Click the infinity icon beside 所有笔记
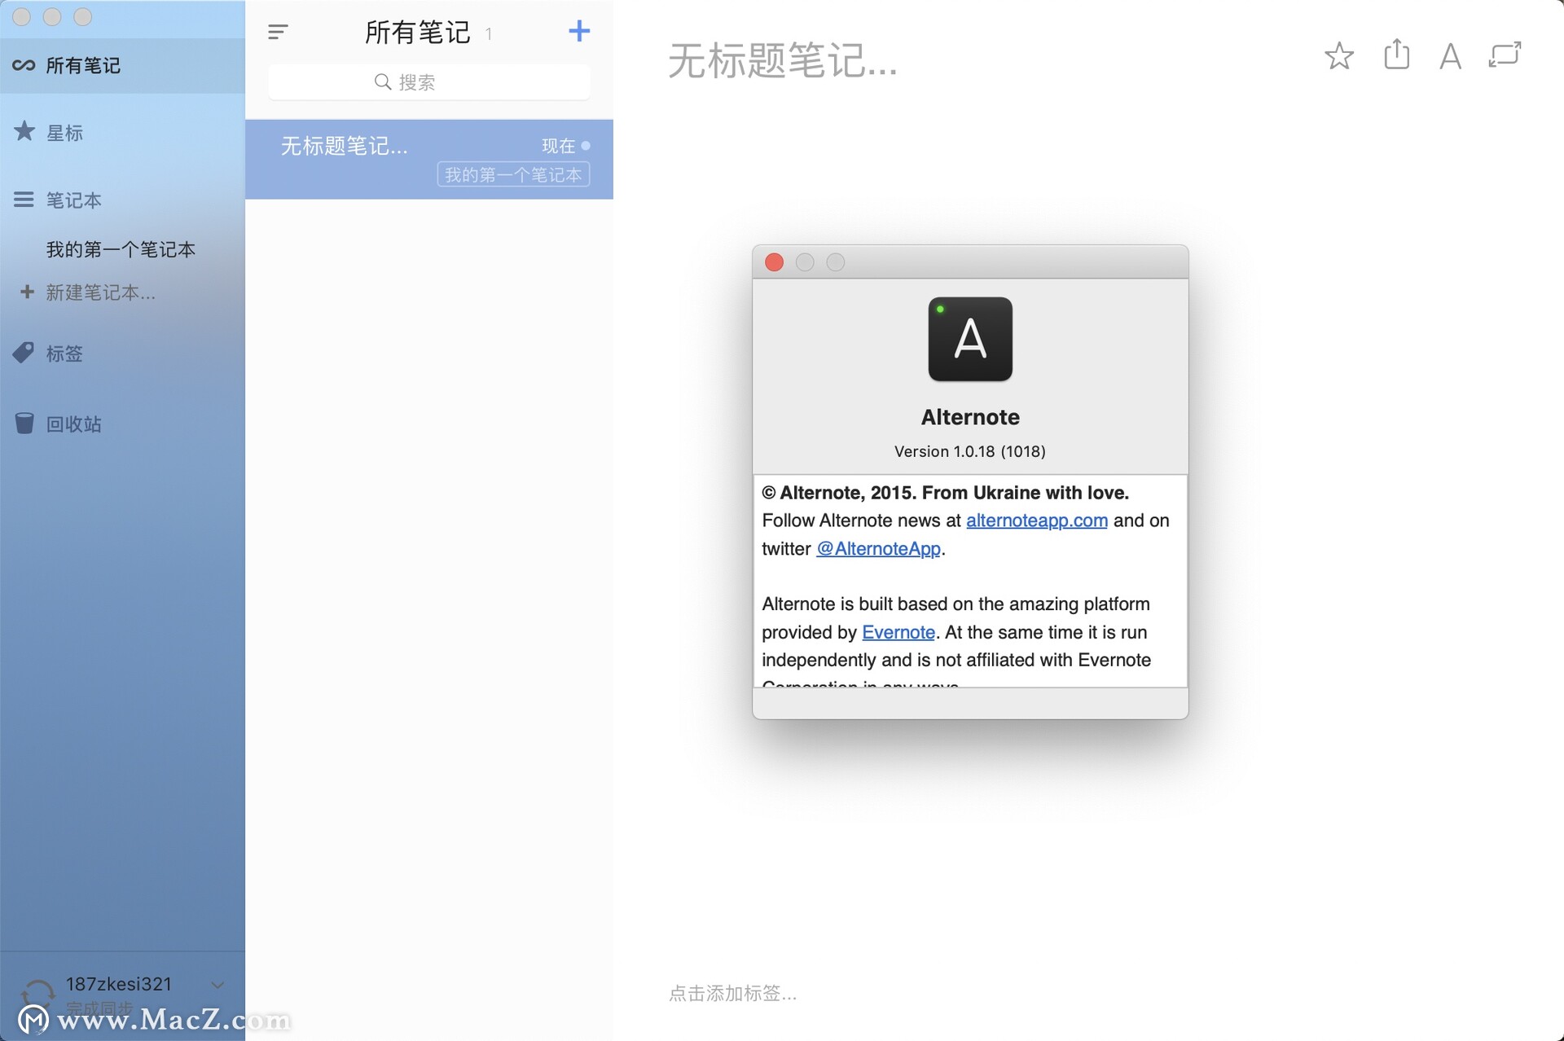 (24, 65)
